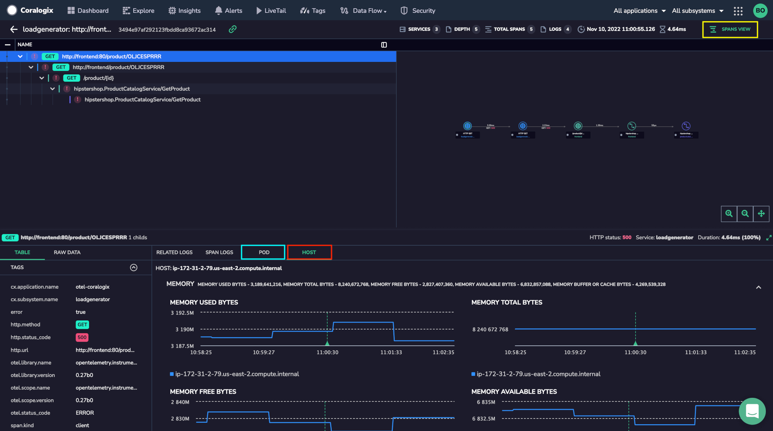The image size is (773, 431).
Task: Switch to the RAW DATA tab
Action: (x=67, y=252)
